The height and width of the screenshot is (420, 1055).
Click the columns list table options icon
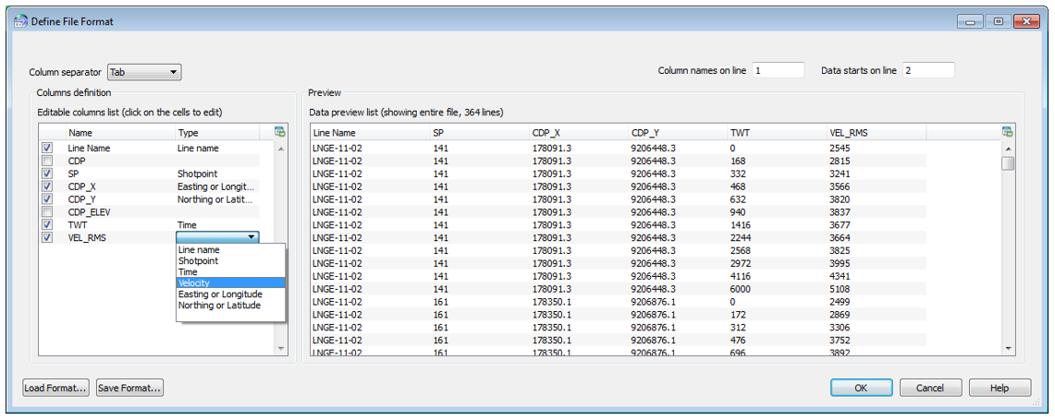(x=280, y=132)
